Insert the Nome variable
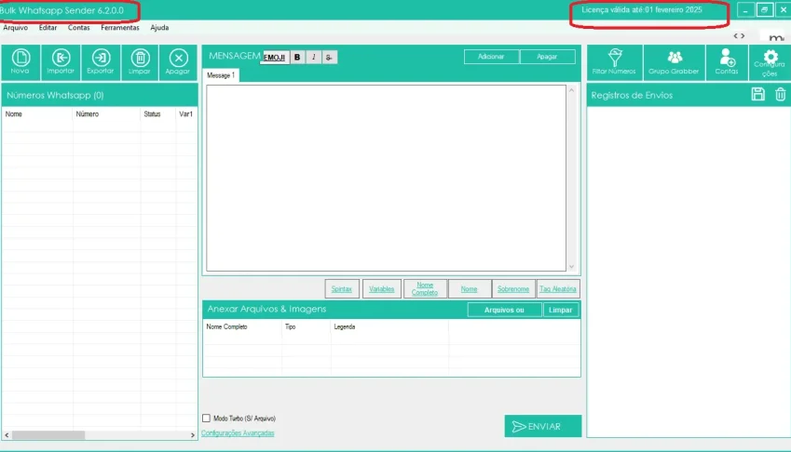 click(469, 289)
